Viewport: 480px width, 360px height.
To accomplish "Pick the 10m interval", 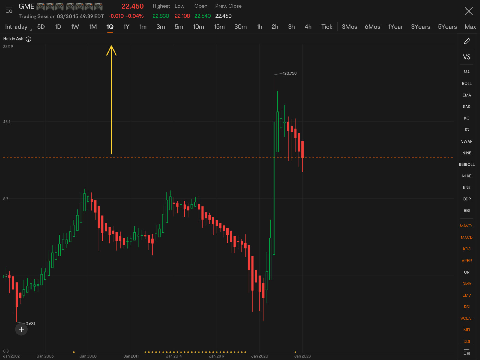I will (x=199, y=27).
